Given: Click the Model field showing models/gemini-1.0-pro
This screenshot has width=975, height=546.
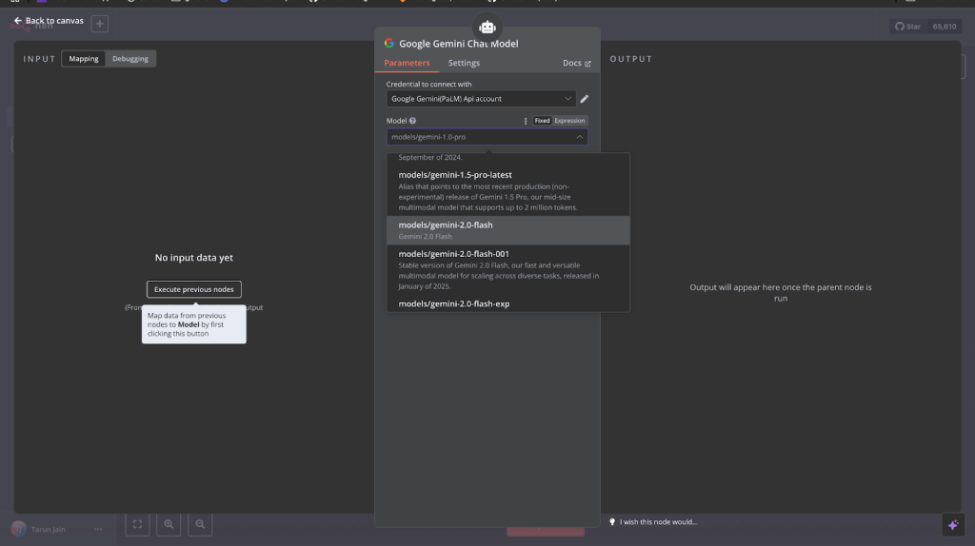Looking at the screenshot, I should (487, 137).
